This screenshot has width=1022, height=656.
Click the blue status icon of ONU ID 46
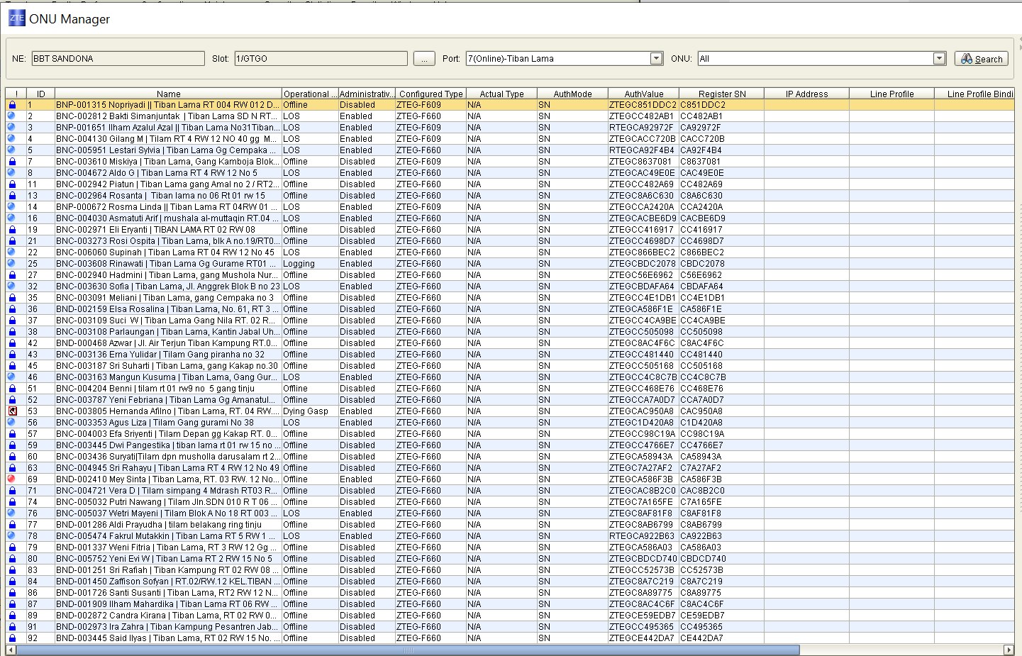[x=11, y=377]
